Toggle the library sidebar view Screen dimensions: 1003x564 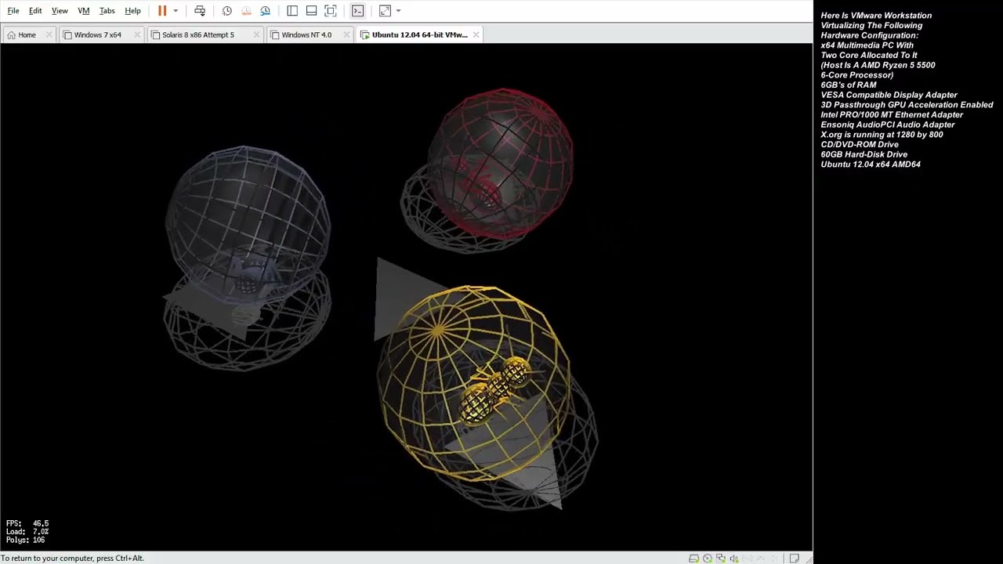point(292,11)
